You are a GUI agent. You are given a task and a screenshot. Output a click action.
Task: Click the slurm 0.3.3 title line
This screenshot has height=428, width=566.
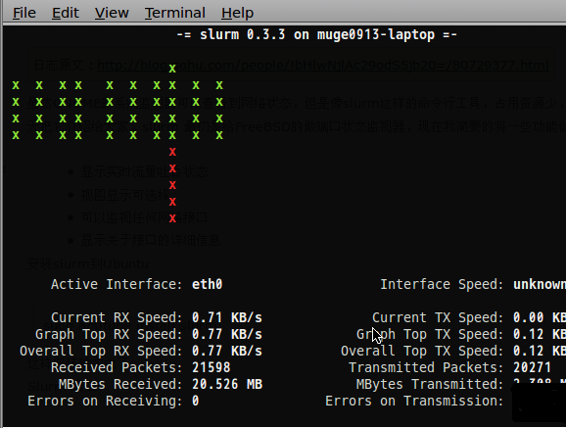[x=317, y=34]
